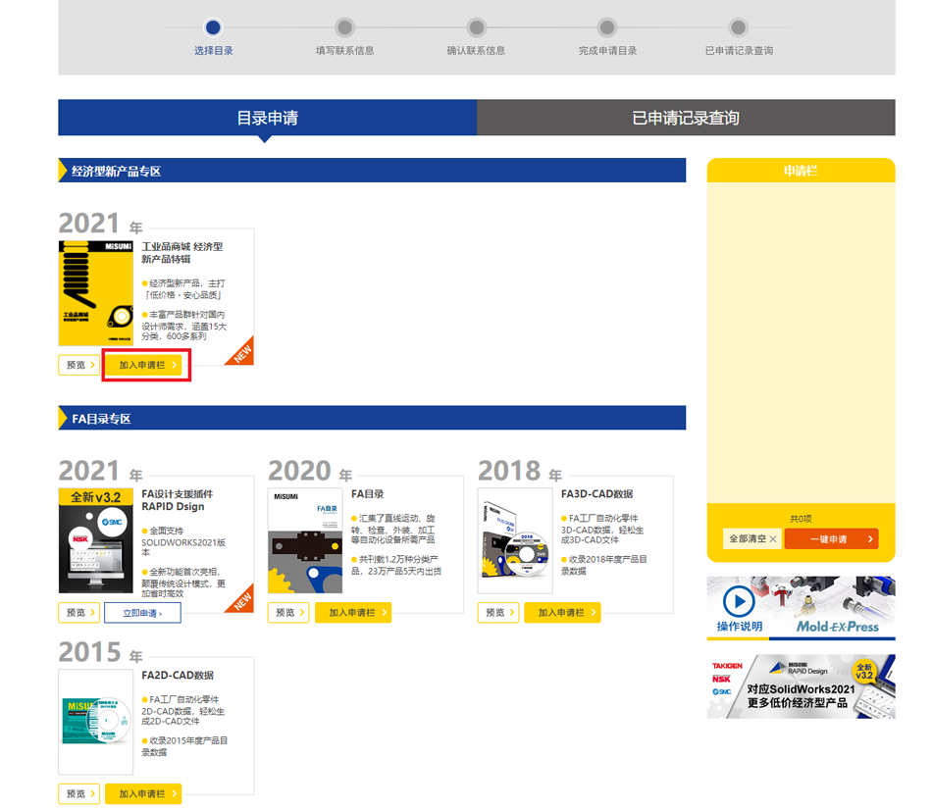Preview the 2021 经济型新产品特辑 catalog
The image size is (932, 811).
pyautogui.click(x=78, y=365)
